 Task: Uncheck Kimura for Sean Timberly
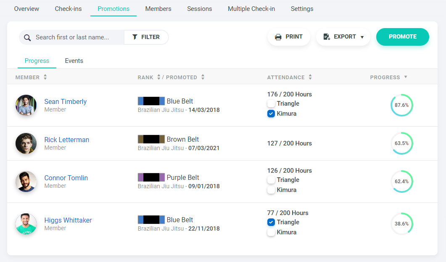coord(271,114)
